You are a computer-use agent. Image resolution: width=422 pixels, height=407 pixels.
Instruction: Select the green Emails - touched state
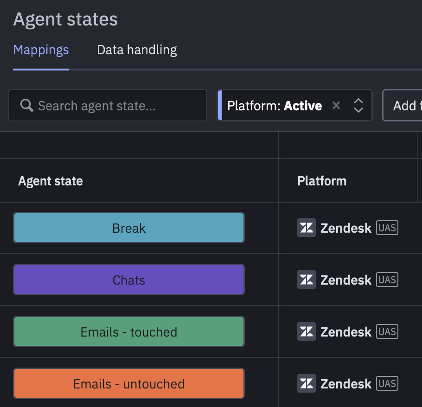(129, 332)
